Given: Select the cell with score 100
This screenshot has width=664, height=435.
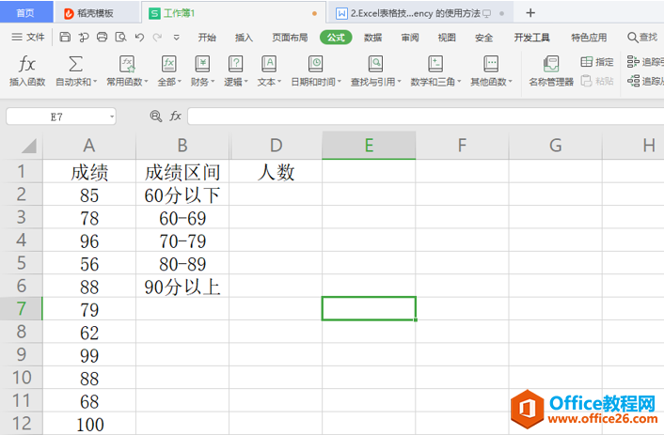Looking at the screenshot, I should [x=89, y=423].
